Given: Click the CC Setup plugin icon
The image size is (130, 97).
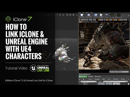Looking at the screenshot, I should [112, 16].
